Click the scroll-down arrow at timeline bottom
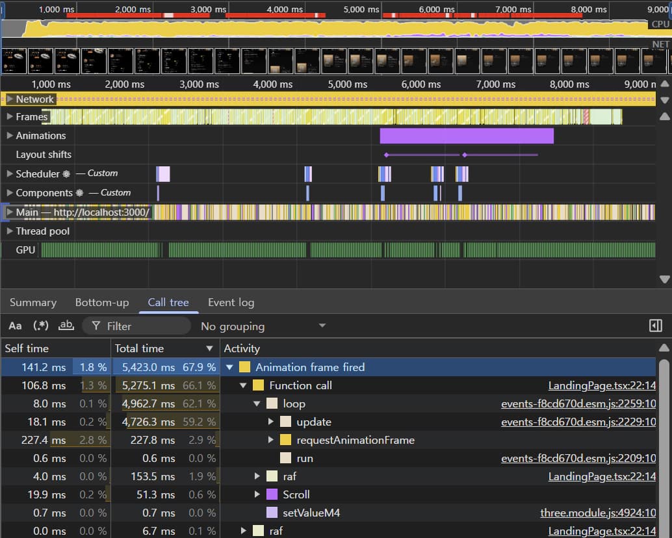Image resolution: width=672 pixels, height=538 pixels. 664,279
